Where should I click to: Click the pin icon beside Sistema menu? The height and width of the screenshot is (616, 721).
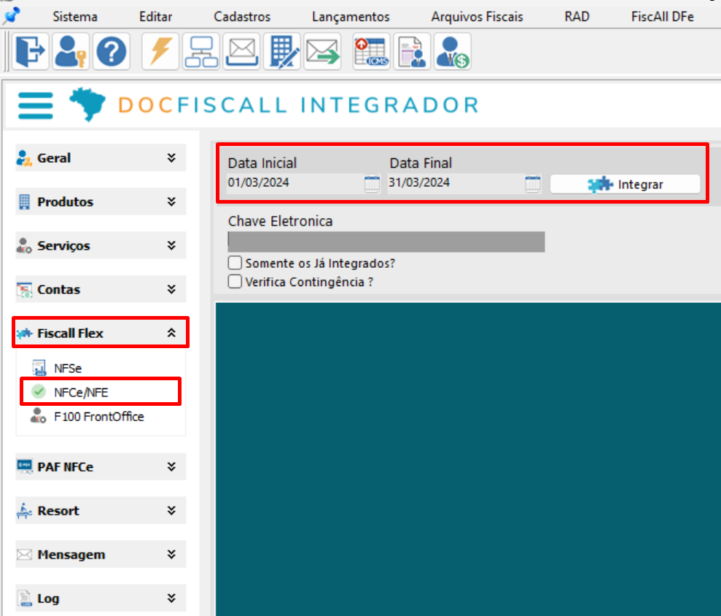[12, 15]
